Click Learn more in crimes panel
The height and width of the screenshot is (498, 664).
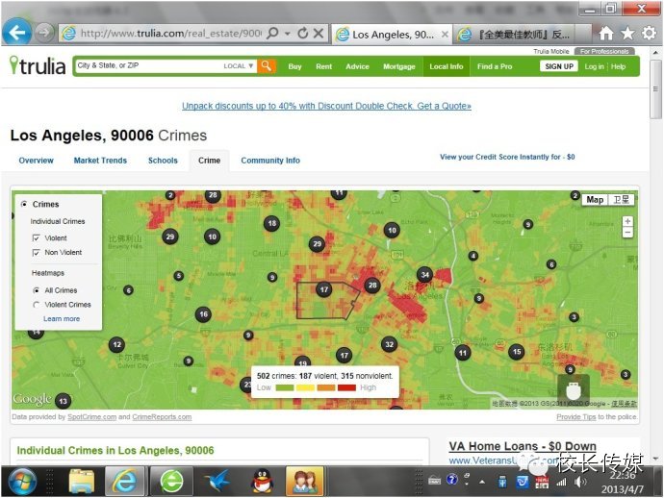62,318
